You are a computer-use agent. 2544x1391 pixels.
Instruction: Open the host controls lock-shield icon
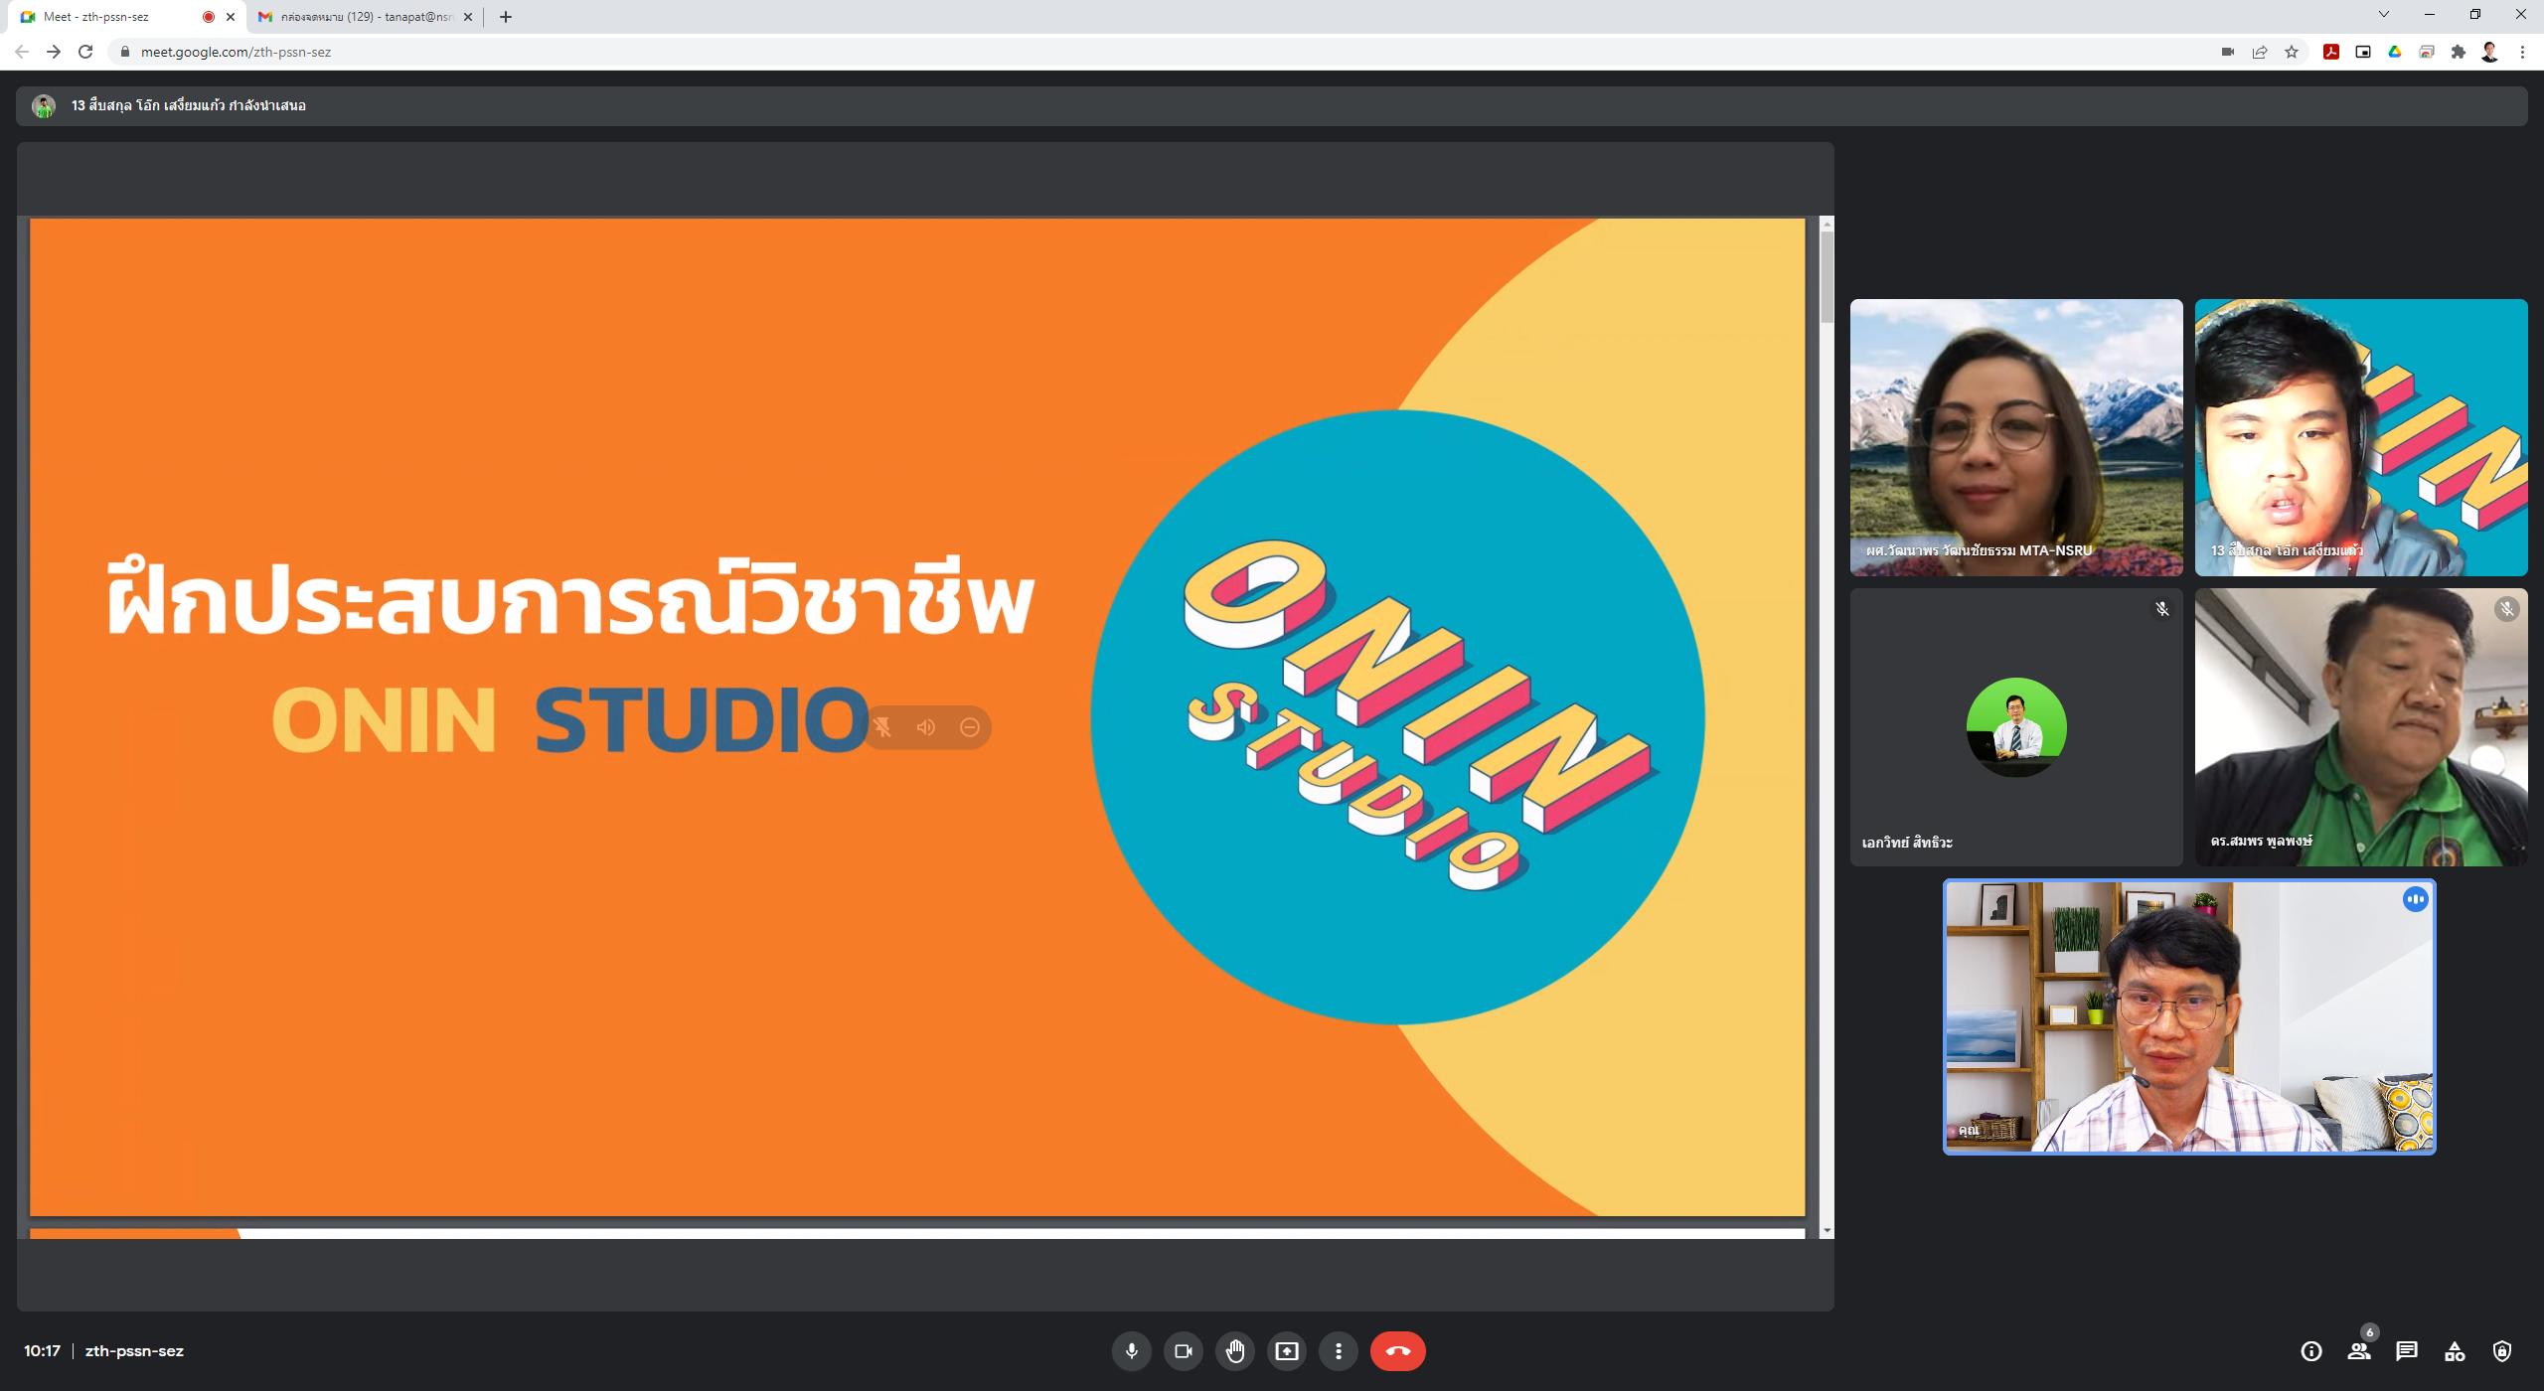[x=2502, y=1351]
